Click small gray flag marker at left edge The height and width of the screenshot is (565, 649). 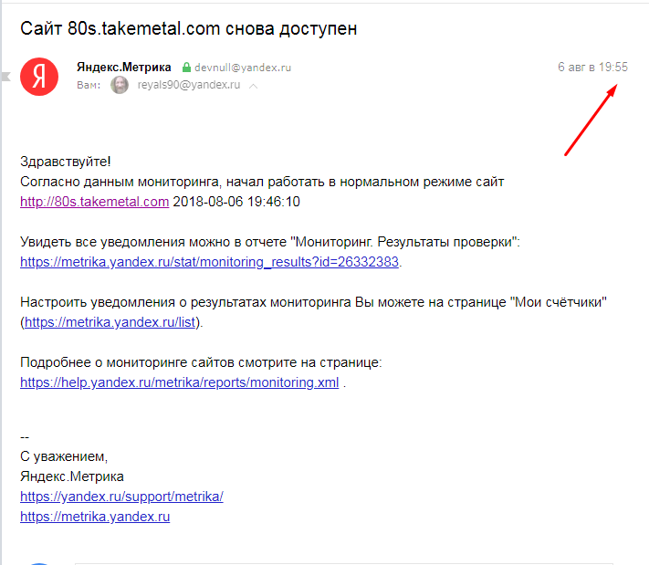click(5, 77)
